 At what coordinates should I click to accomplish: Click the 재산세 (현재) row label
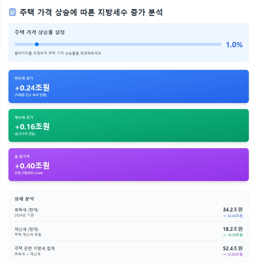click(x=29, y=229)
